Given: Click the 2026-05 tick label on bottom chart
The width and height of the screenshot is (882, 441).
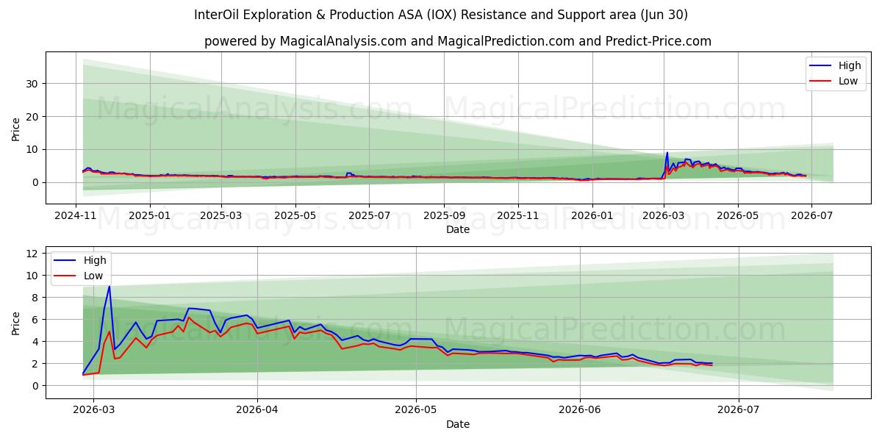Looking at the screenshot, I should [415, 410].
